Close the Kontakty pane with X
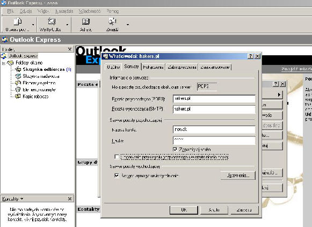312x227 pixels. 70,199
